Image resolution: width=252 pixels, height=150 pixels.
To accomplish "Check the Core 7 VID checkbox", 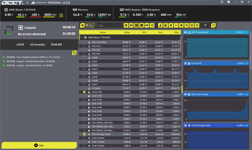I will [x=84, y=119].
